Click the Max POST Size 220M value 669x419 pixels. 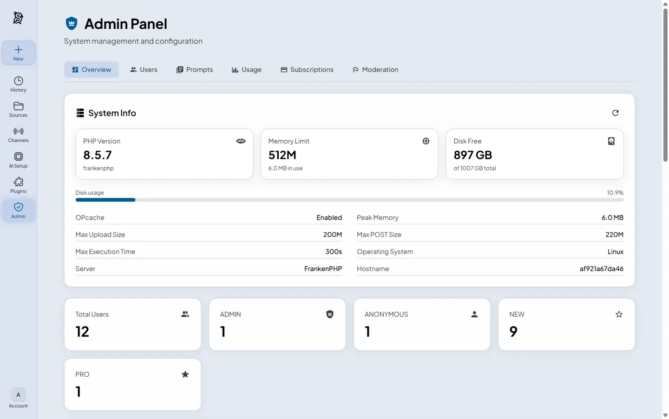pos(614,235)
